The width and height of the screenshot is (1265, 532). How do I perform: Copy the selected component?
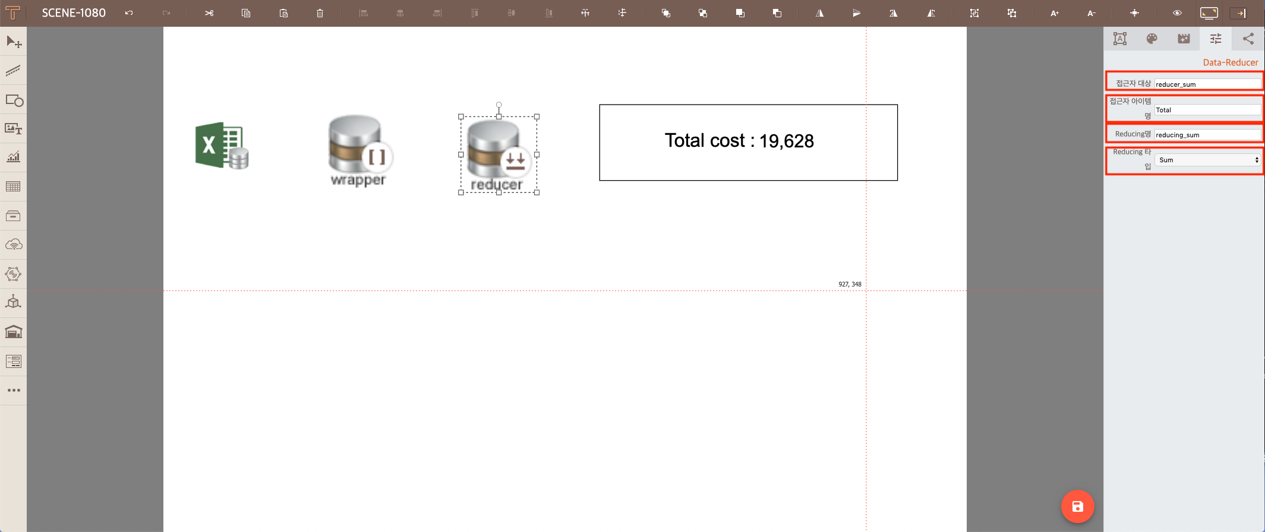[x=246, y=13]
